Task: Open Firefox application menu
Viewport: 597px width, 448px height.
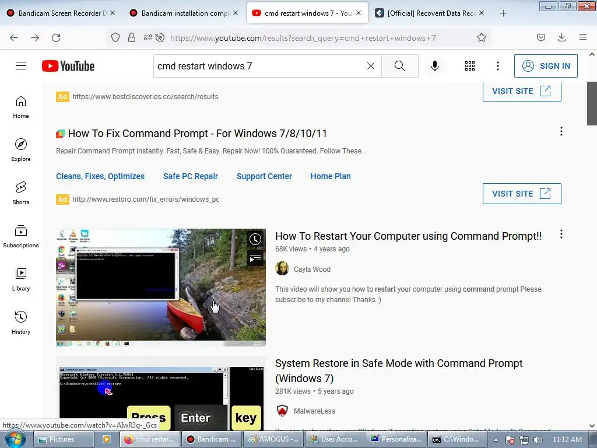Action: [x=583, y=37]
